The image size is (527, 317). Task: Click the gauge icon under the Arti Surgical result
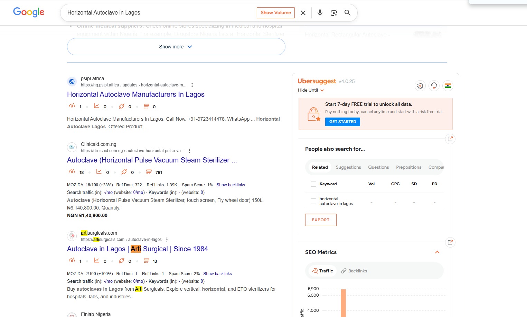pos(72,260)
